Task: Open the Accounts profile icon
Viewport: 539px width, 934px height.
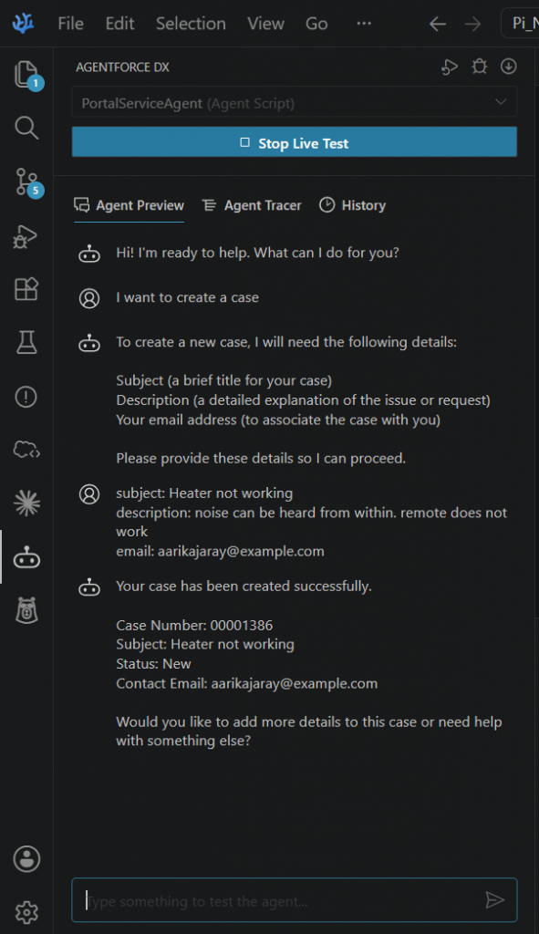Action: 26,859
